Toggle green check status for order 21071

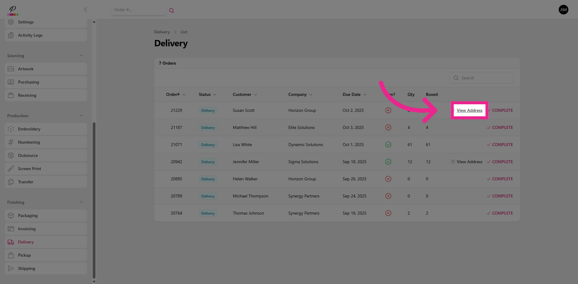[388, 145]
